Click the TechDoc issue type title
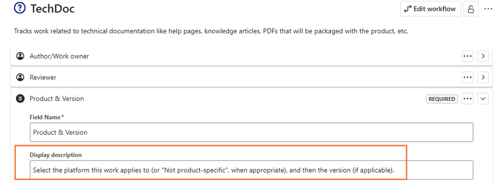Image resolution: width=496 pixels, height=183 pixels. [x=52, y=8]
